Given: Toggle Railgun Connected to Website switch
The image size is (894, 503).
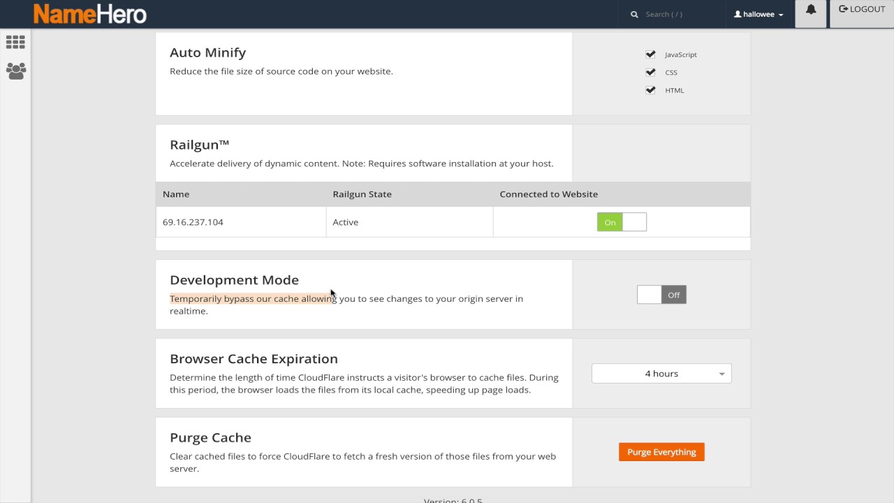Looking at the screenshot, I should coord(622,222).
